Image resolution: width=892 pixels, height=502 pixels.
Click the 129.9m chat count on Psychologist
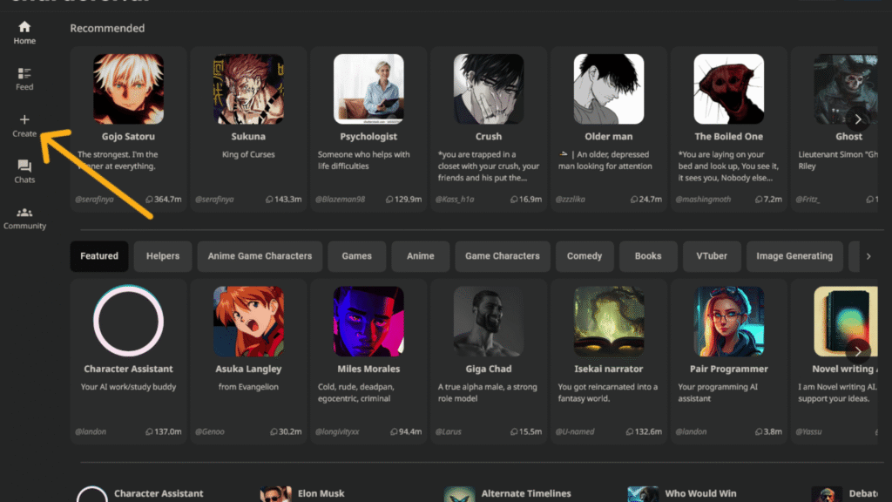pyautogui.click(x=403, y=200)
